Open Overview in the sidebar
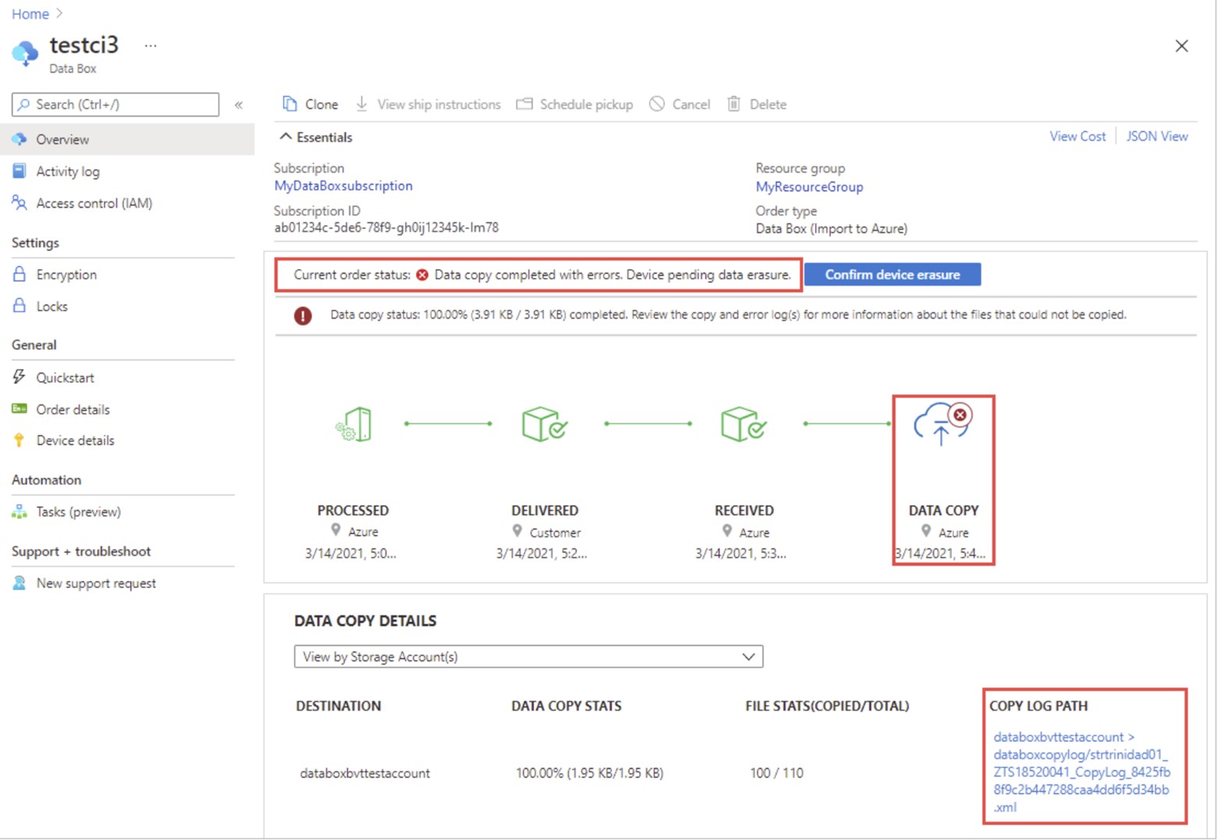This screenshot has height=840, width=1218. [x=127, y=139]
